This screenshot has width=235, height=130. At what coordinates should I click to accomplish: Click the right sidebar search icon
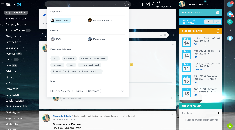pyautogui.click(x=230, y=30)
